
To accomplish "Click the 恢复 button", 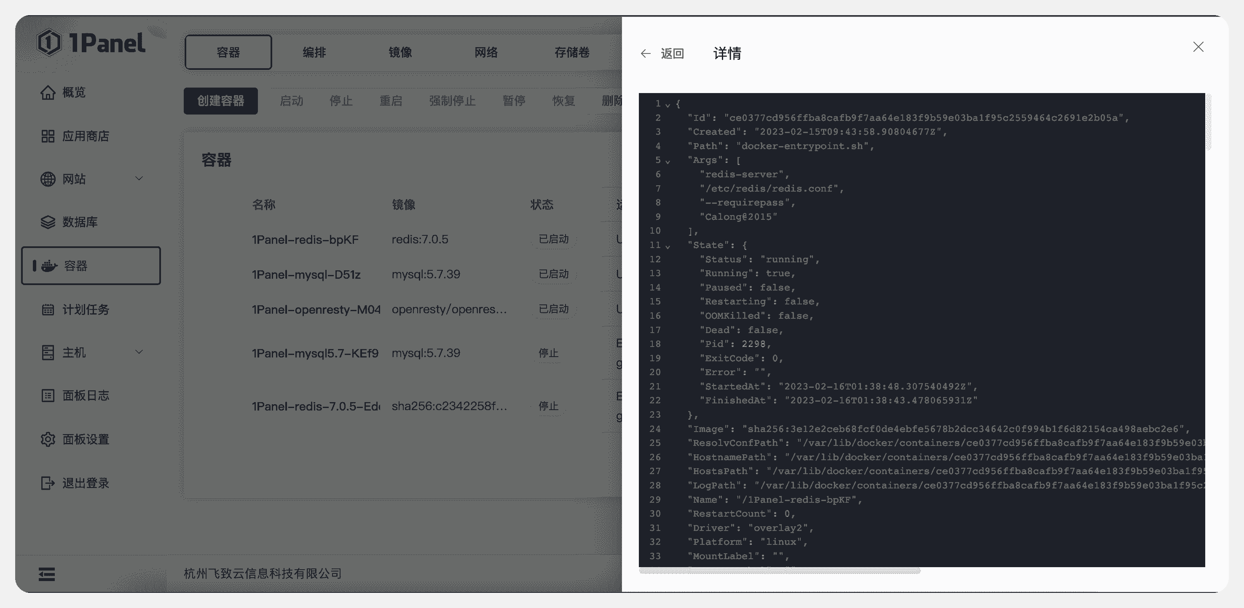I will [x=563, y=101].
